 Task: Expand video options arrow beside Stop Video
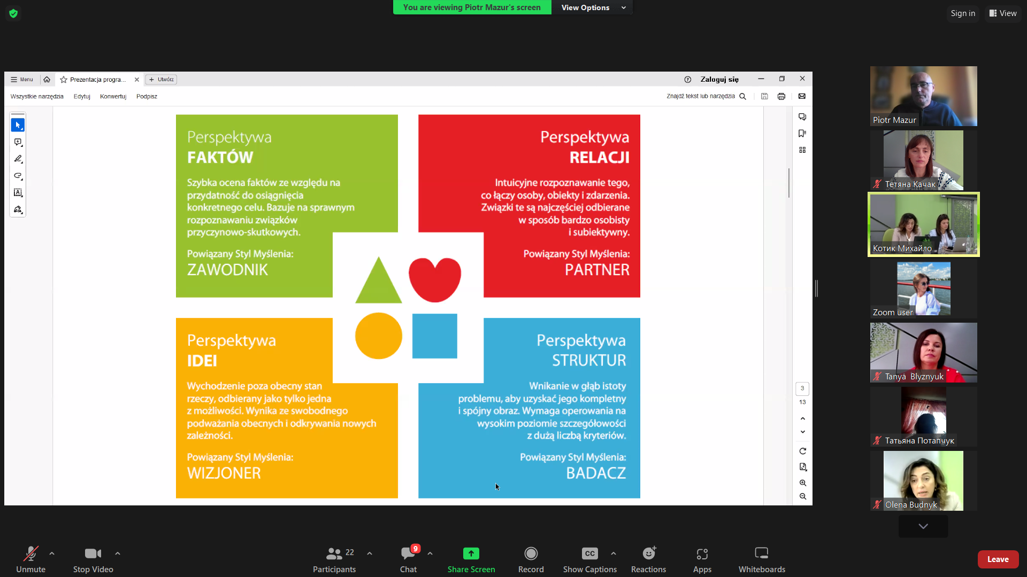118,553
